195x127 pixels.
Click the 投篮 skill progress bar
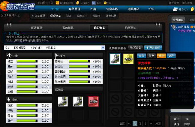point(27,61)
